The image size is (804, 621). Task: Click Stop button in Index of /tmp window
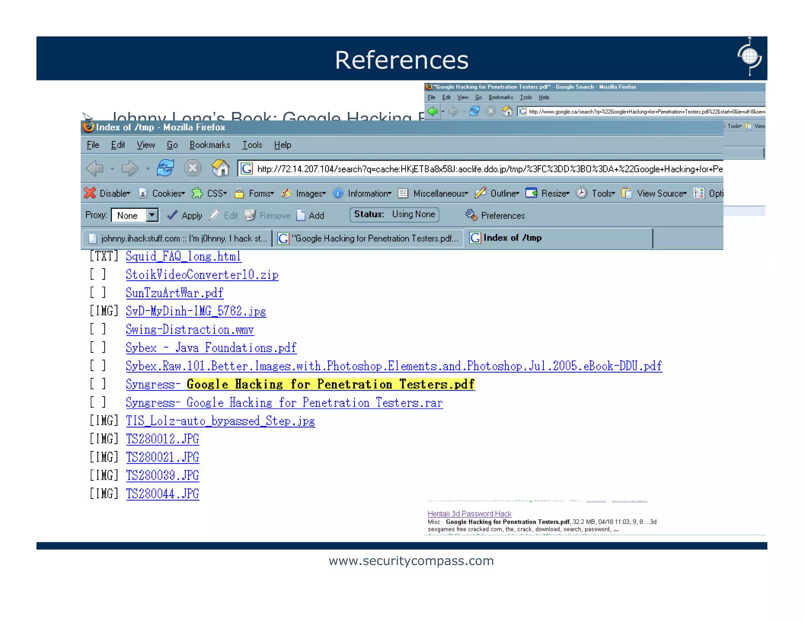click(x=193, y=168)
